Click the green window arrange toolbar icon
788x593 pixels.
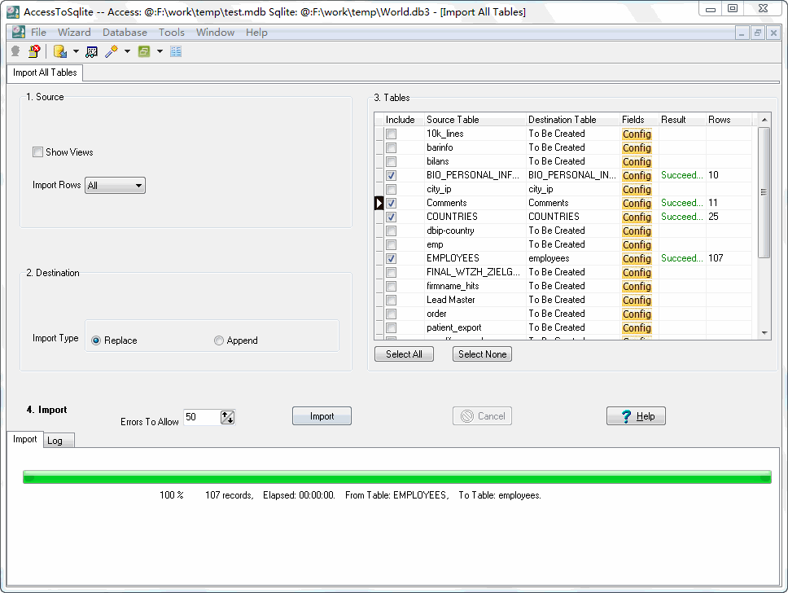tap(144, 51)
